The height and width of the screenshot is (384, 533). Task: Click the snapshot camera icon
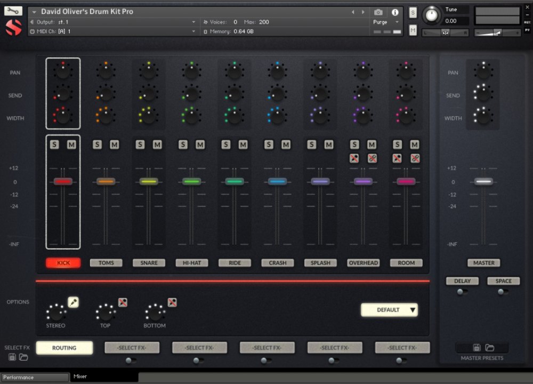click(x=378, y=12)
